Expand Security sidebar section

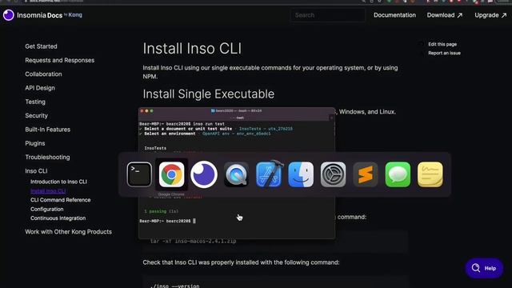tap(36, 115)
